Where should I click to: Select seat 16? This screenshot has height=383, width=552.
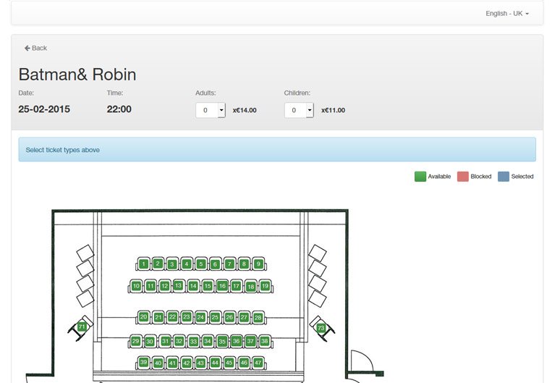point(222,286)
